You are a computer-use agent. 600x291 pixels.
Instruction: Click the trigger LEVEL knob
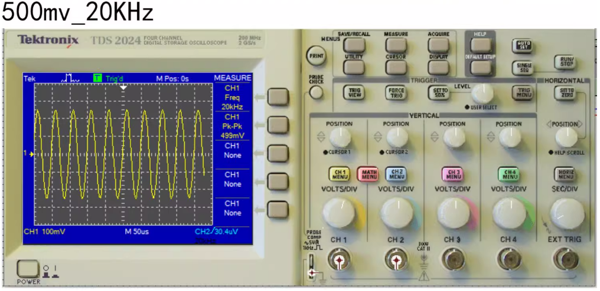(x=482, y=92)
